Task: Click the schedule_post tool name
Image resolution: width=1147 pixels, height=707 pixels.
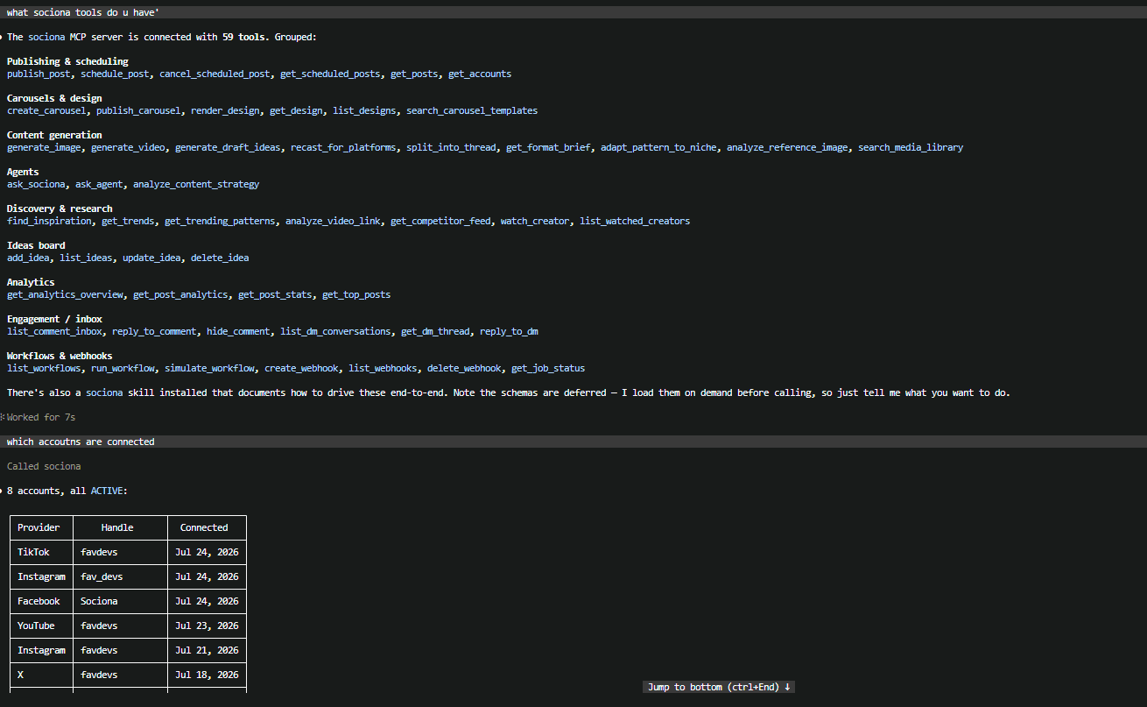Action: [x=115, y=74]
